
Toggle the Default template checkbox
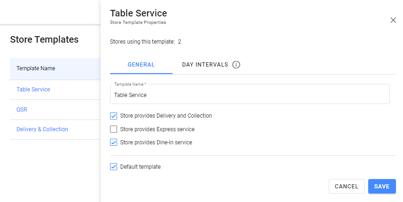pos(113,166)
